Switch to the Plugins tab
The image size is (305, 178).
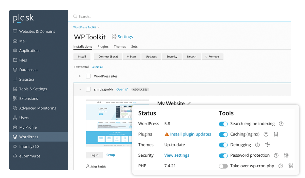(x=103, y=46)
